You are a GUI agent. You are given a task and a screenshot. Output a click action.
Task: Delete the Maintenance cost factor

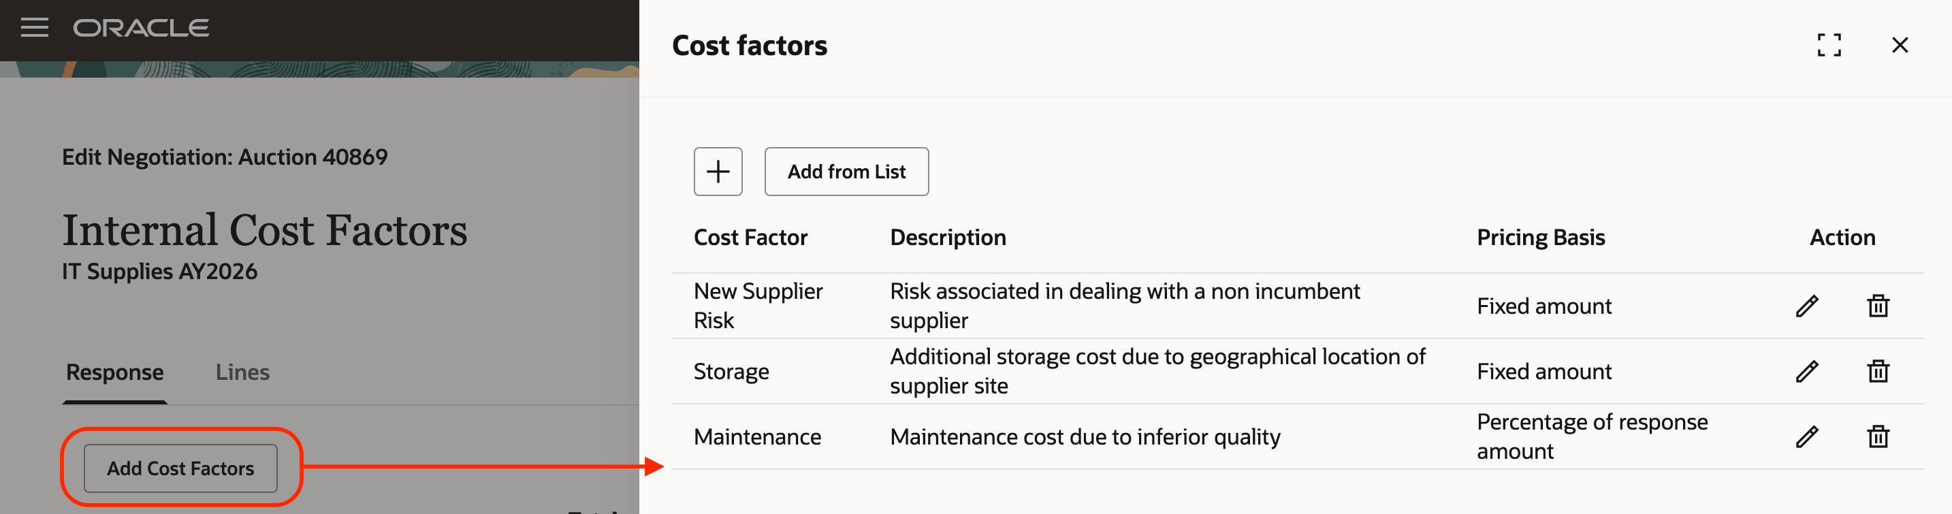[x=1878, y=436]
